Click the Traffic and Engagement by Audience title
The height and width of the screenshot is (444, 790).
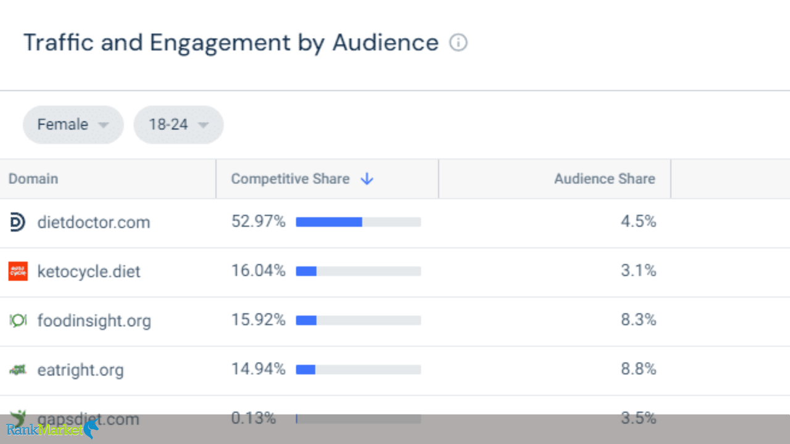pos(231,43)
